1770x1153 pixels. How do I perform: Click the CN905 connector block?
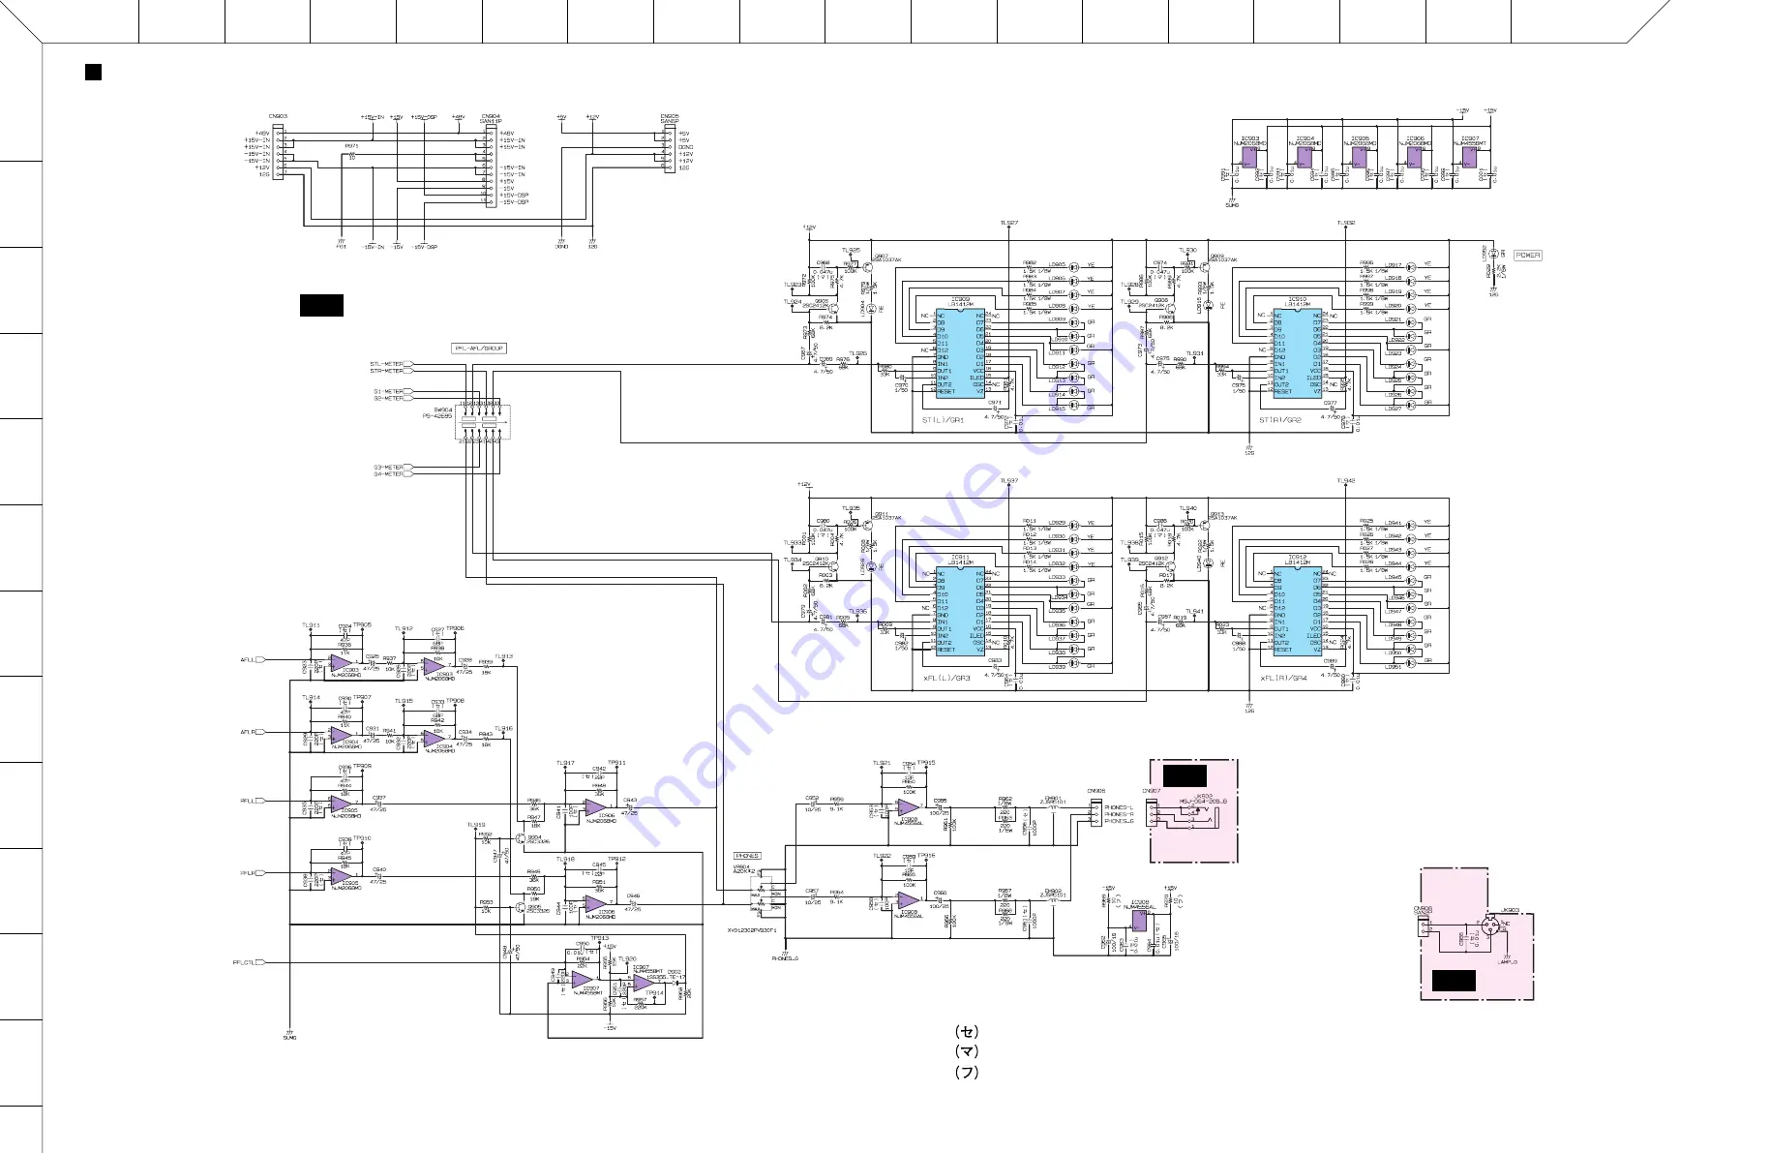(669, 150)
